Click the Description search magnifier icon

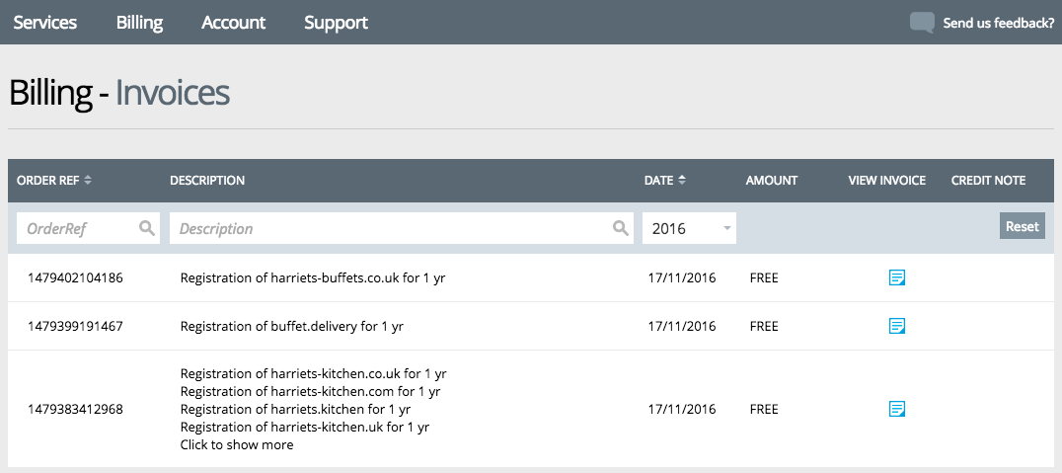click(x=621, y=228)
